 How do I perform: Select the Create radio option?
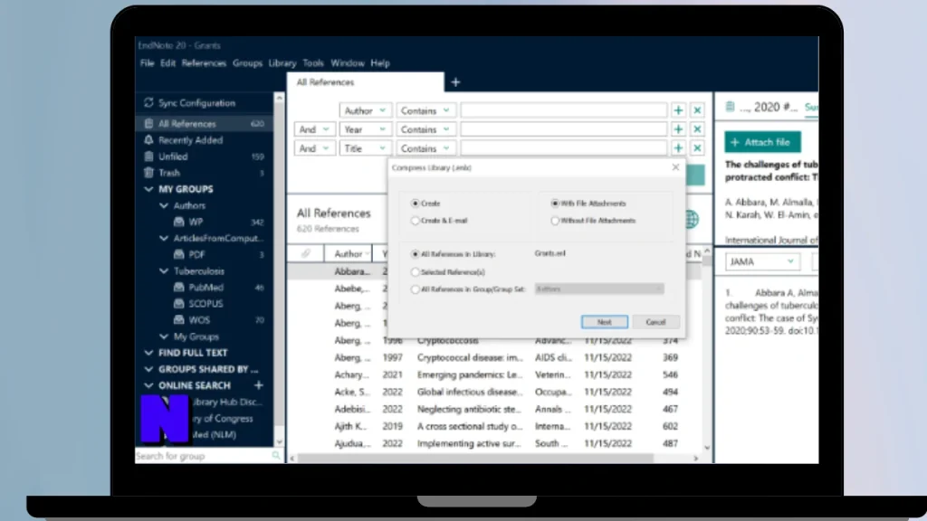click(415, 204)
